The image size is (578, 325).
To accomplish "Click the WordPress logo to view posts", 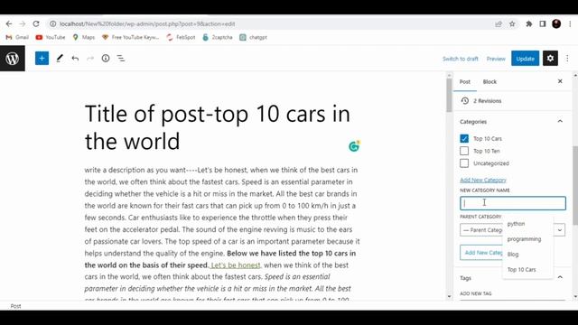I will pos(13,58).
